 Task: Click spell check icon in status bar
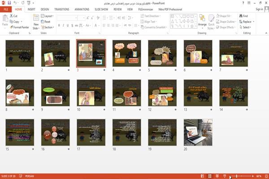click(21, 176)
